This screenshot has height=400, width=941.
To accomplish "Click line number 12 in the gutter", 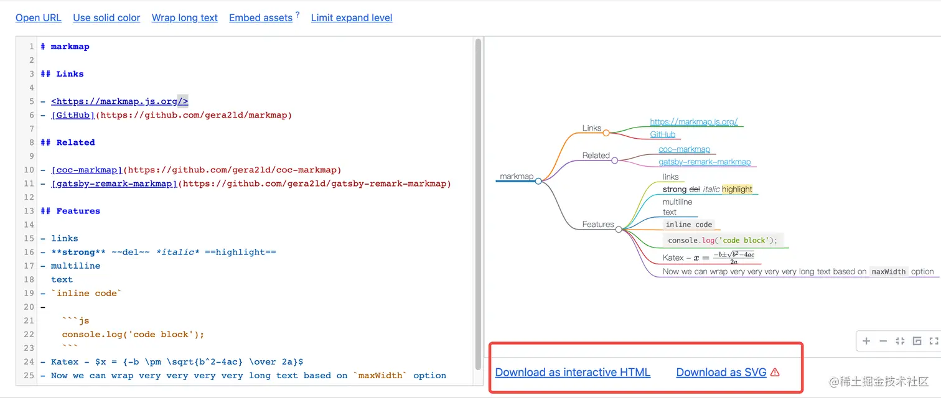I will pyautogui.click(x=29, y=197).
